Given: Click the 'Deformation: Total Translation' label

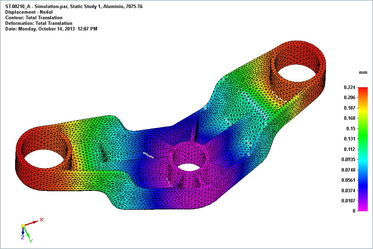Looking at the screenshot, I should coord(39,23).
